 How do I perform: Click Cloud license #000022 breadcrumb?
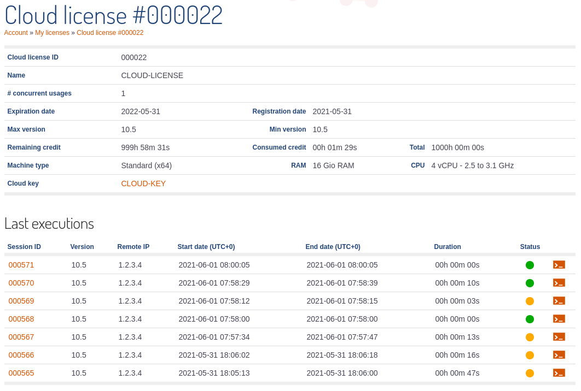[x=110, y=33]
